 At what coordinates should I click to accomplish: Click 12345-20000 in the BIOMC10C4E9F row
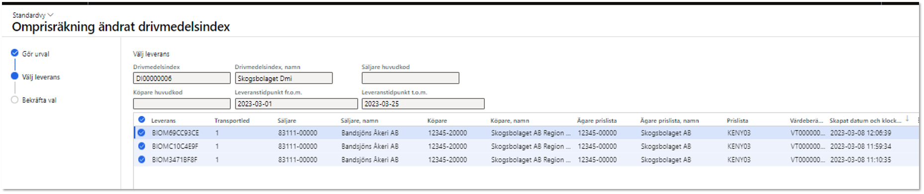point(448,146)
